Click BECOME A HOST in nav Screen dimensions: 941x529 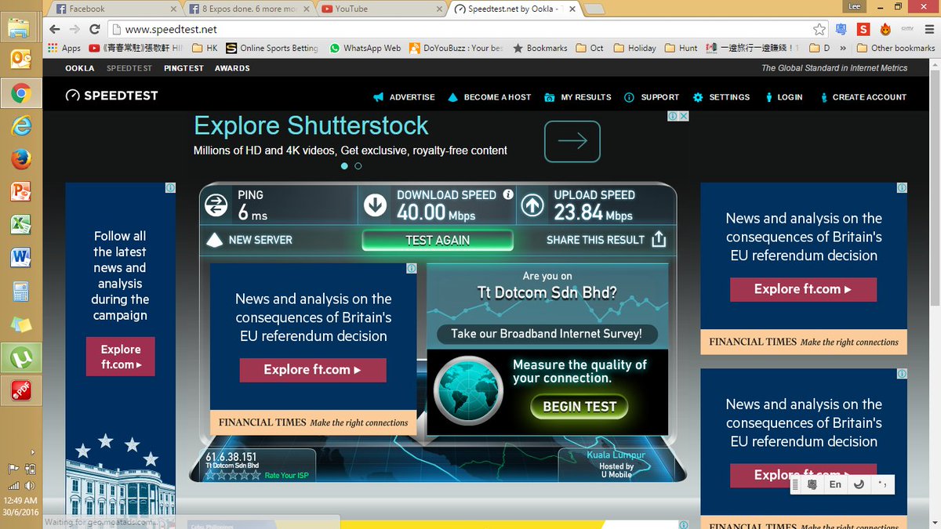[489, 97]
